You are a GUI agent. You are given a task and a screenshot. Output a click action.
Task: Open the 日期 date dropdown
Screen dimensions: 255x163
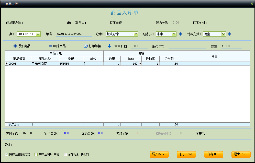(x=38, y=34)
